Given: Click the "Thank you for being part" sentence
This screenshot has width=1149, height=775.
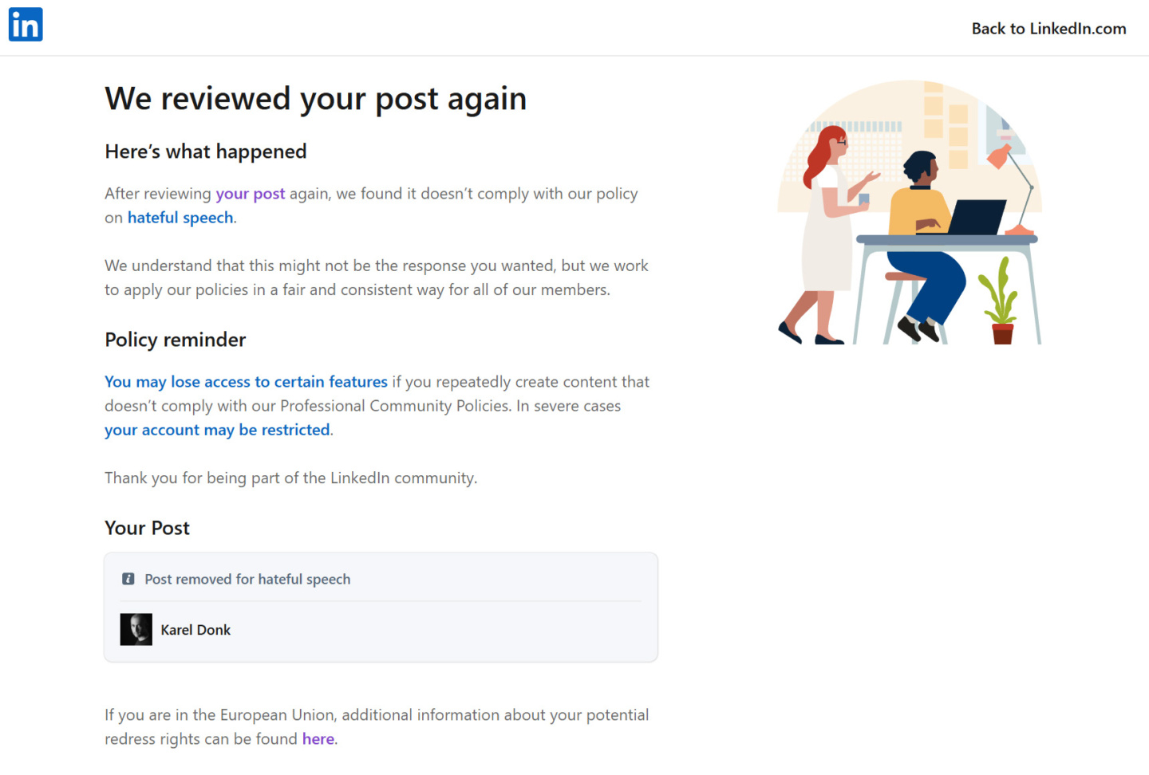Looking at the screenshot, I should (291, 478).
